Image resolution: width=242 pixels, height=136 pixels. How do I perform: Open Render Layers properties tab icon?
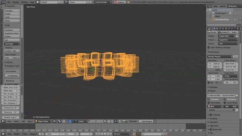[217, 29]
